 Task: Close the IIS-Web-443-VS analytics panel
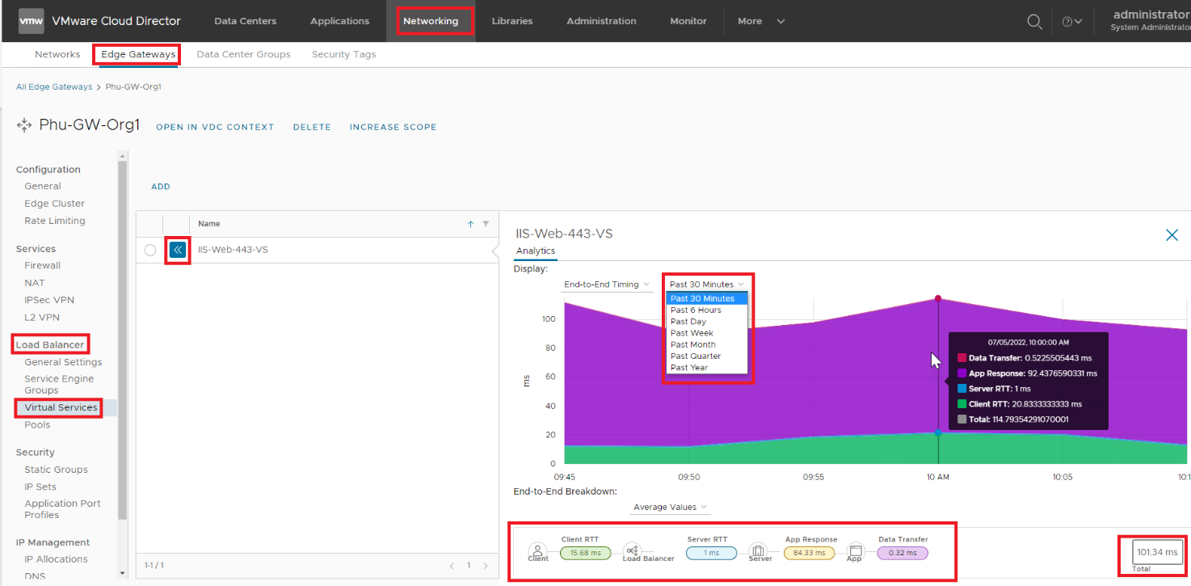pos(1172,235)
